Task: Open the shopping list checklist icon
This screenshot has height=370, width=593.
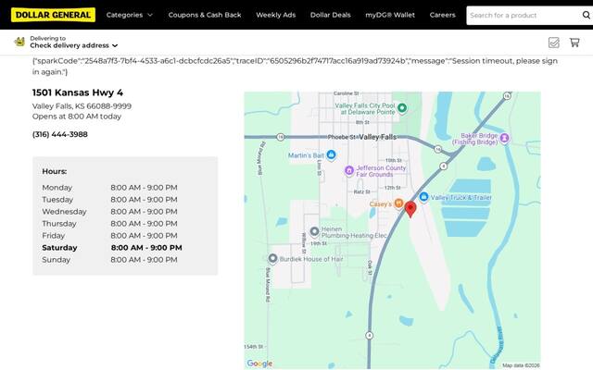Action: click(x=554, y=43)
